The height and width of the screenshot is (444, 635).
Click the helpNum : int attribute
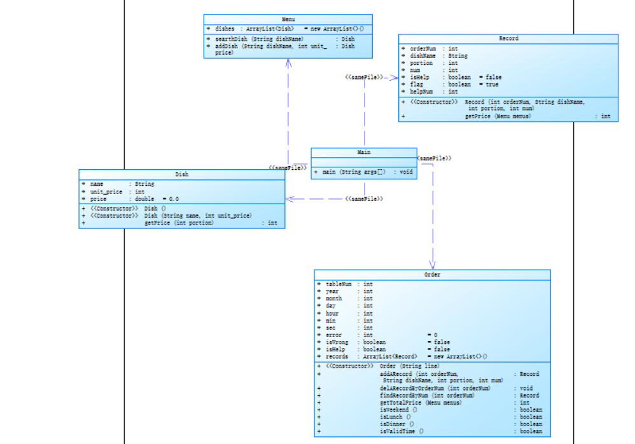click(x=429, y=92)
